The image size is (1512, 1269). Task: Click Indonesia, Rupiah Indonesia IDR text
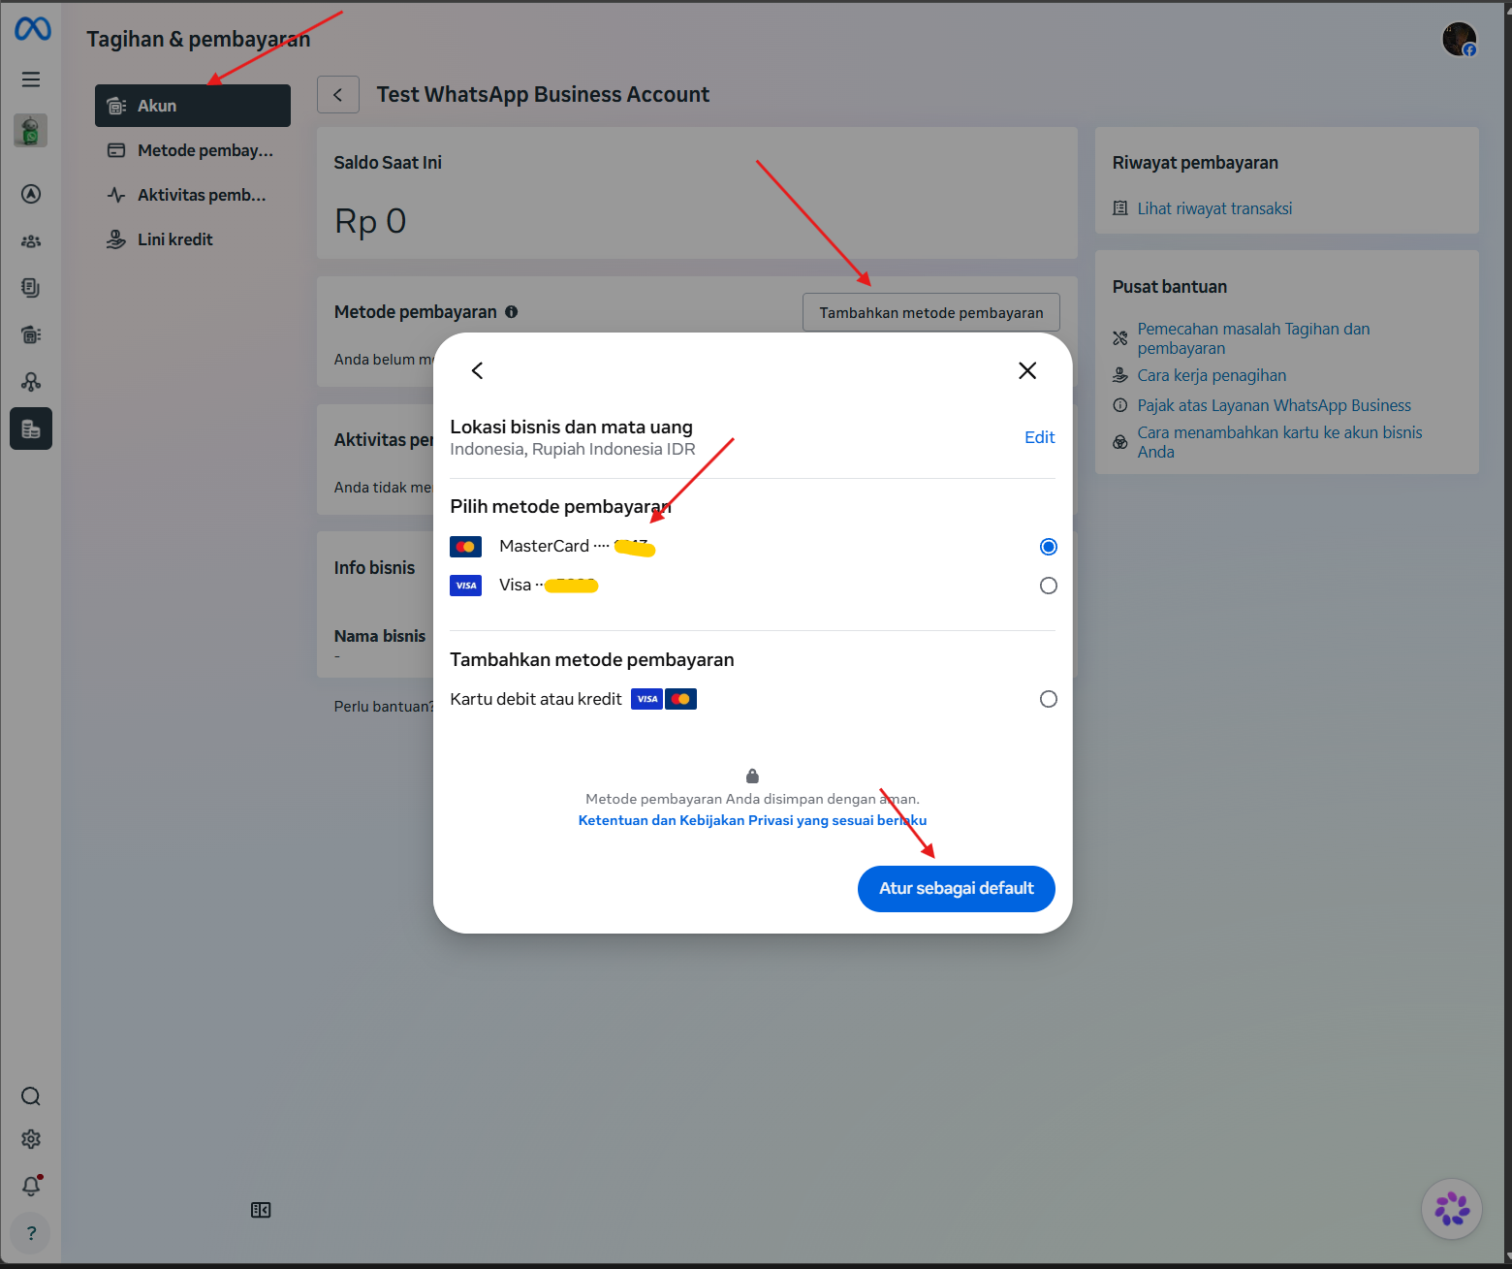(573, 449)
